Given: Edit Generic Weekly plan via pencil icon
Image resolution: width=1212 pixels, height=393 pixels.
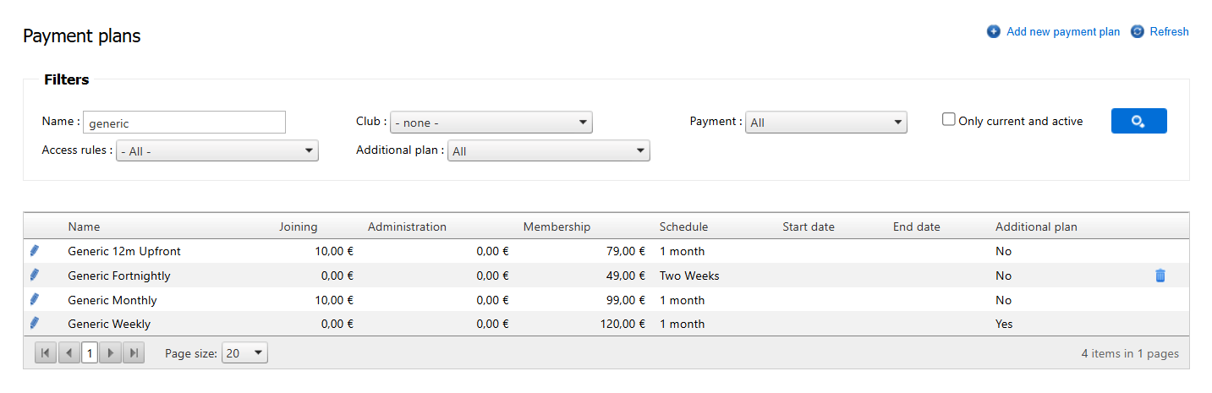Looking at the screenshot, I should coord(35,323).
